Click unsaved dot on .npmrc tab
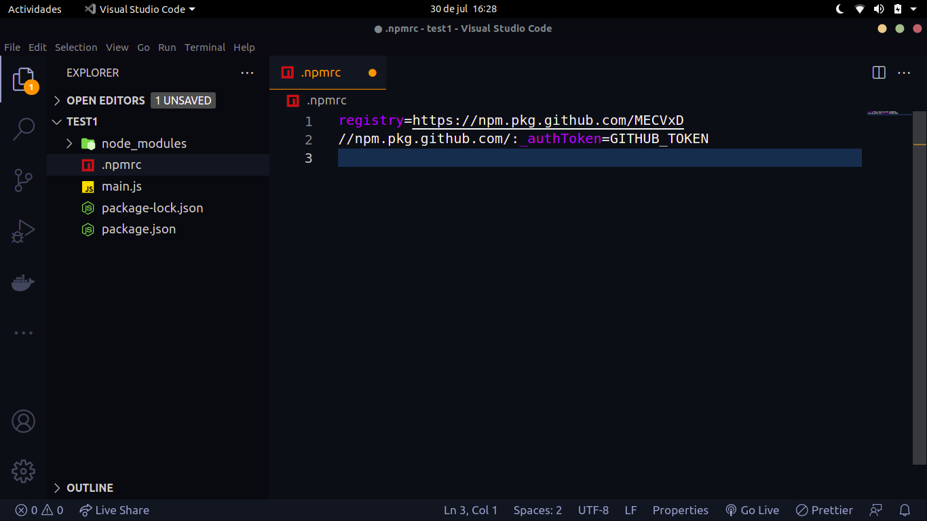The width and height of the screenshot is (927, 521). (372, 73)
